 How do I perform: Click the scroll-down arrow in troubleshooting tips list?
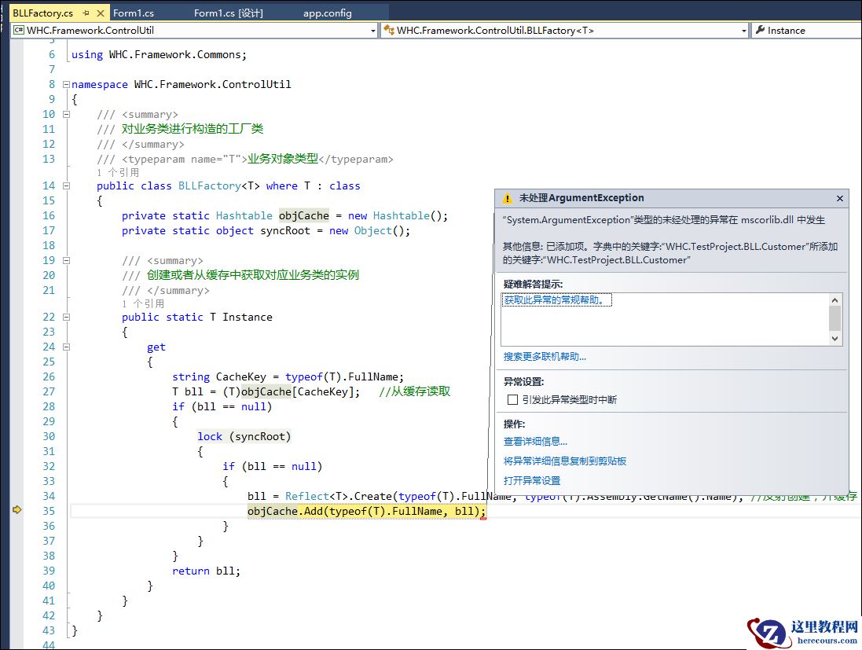(x=835, y=339)
